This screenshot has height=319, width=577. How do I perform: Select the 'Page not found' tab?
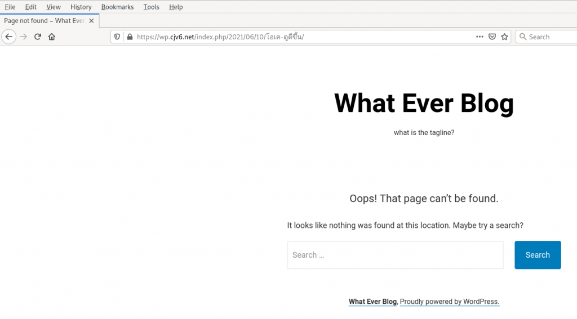[x=44, y=21]
